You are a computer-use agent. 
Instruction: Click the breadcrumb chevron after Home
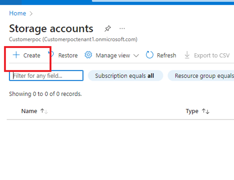point(31,13)
